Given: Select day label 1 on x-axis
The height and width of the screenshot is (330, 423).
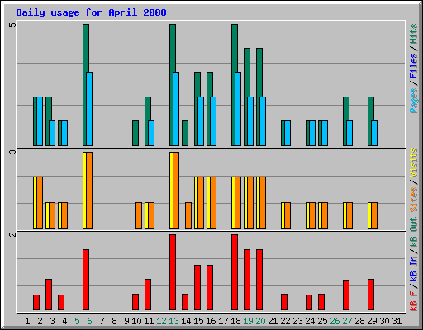Looking at the screenshot, I should (x=27, y=321).
